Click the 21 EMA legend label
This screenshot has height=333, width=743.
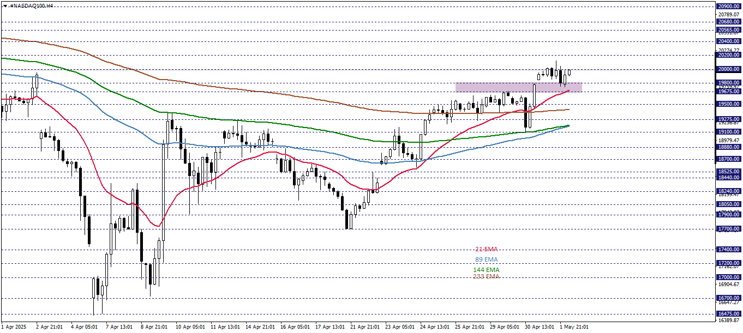coord(486,249)
